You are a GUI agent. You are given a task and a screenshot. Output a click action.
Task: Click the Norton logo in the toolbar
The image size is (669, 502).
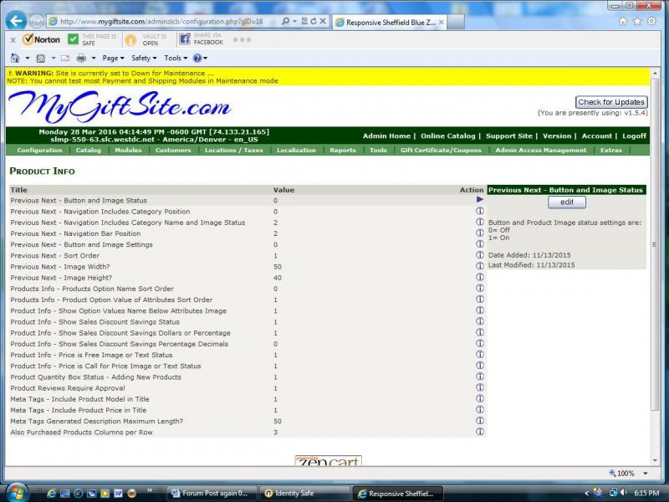41,39
